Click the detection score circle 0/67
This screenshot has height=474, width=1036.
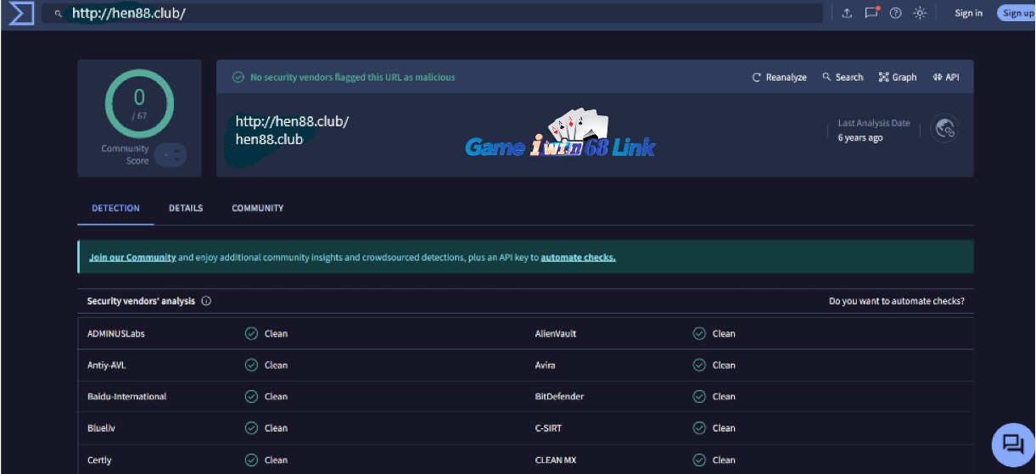click(139, 103)
